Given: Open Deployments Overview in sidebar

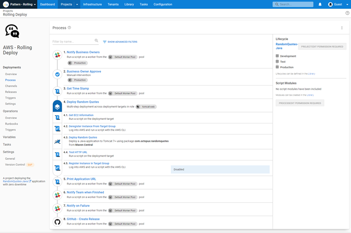Looking at the screenshot, I should (x=11, y=74).
